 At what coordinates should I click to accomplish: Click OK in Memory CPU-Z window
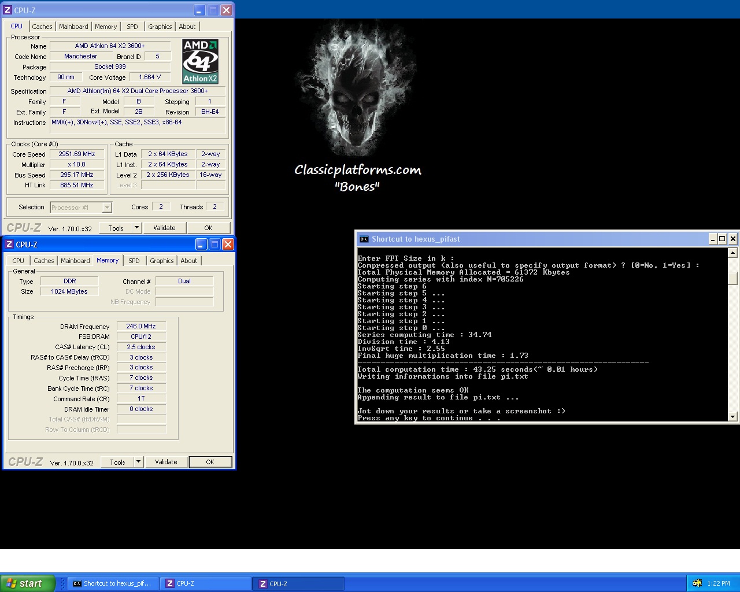[x=210, y=462]
